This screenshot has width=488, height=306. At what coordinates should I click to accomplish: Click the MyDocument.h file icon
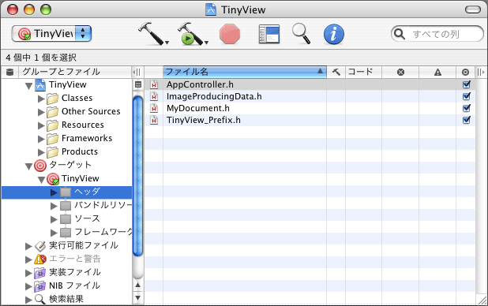click(x=154, y=108)
